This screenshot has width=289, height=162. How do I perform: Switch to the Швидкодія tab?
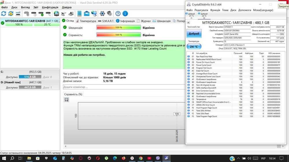point(162,21)
